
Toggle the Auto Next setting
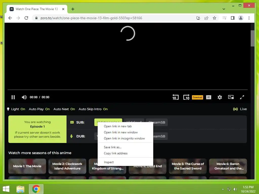[x=64, y=109]
